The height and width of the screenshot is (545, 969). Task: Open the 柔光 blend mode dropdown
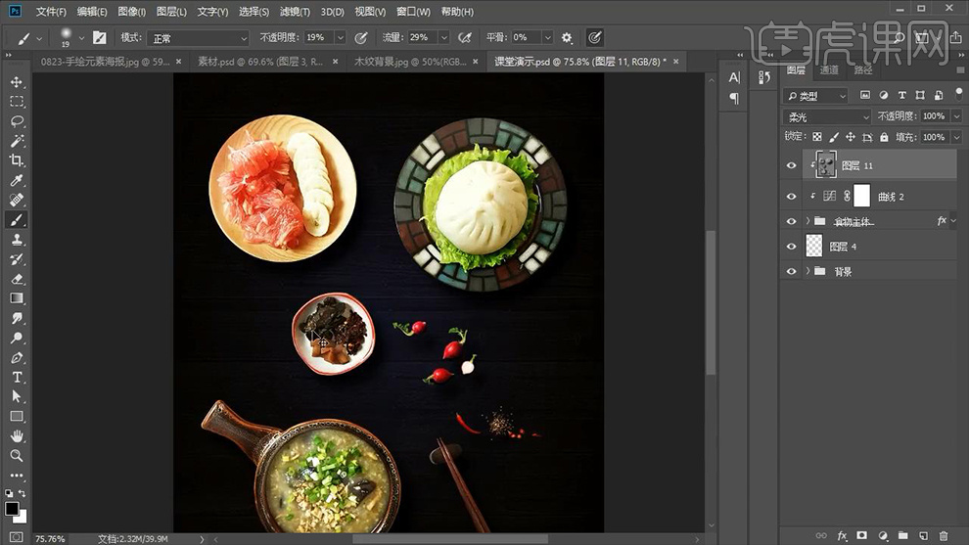click(x=827, y=116)
